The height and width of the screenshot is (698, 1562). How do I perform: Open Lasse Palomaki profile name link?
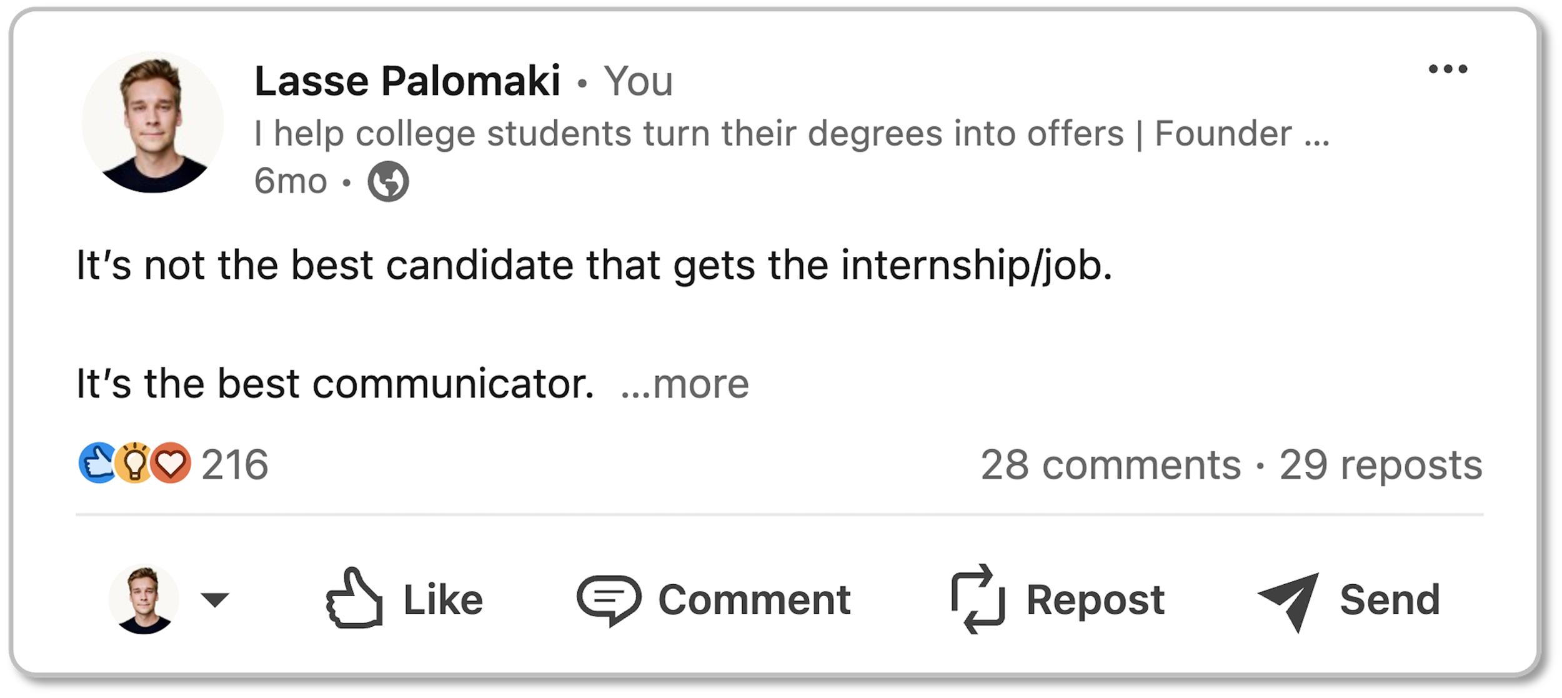tap(407, 81)
